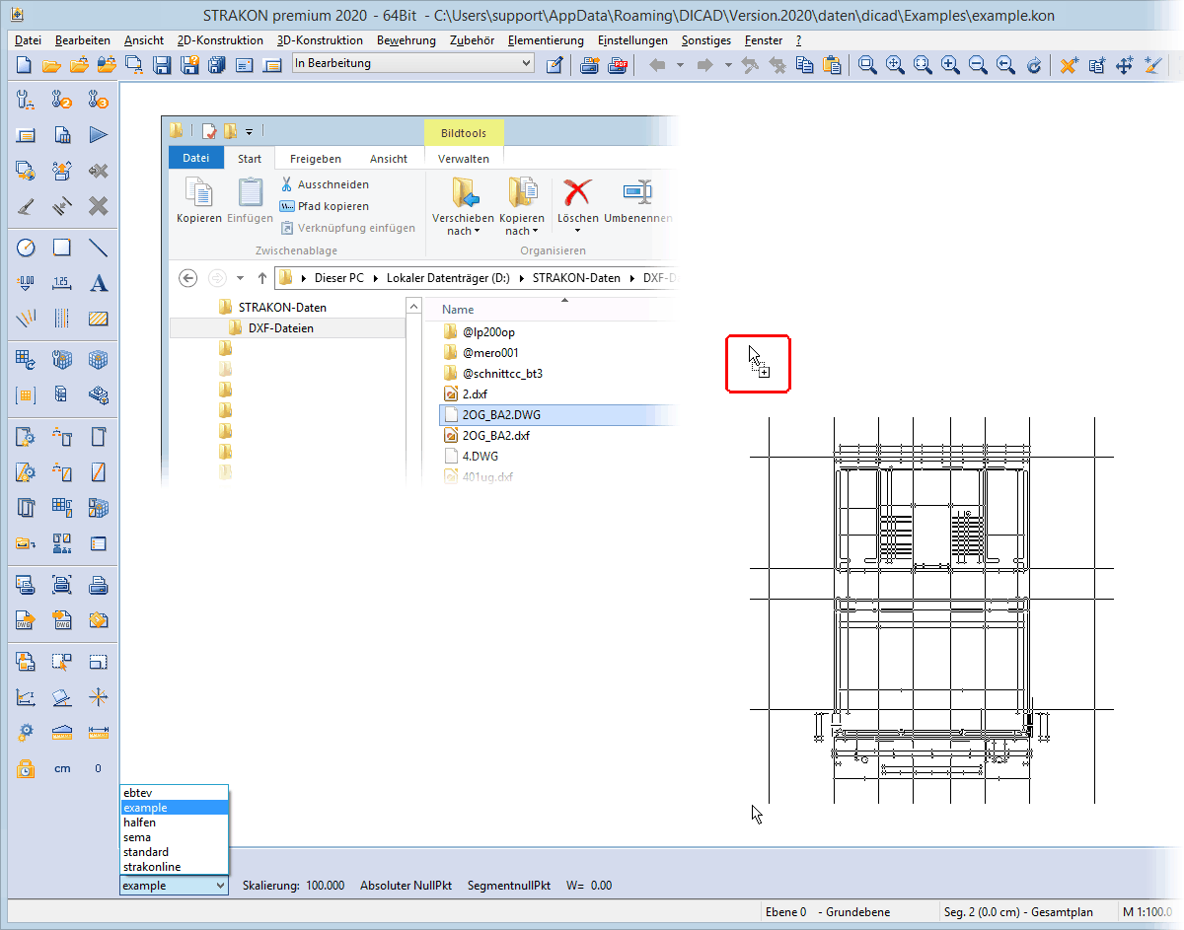Click the PDF export icon

coord(619,65)
